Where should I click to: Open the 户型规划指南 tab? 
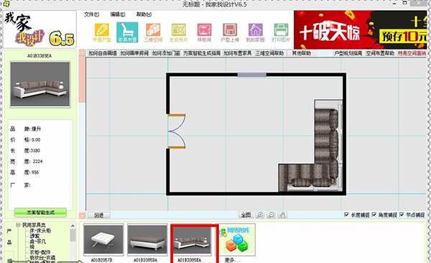(x=348, y=53)
